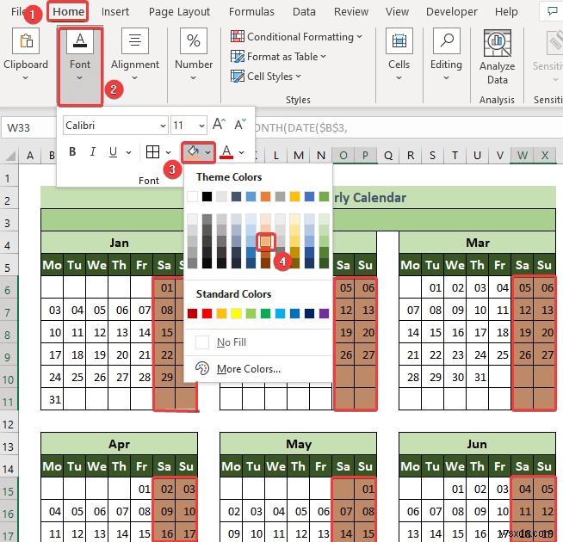563x542 pixels.
Task: Click the Sensitivity icon
Action: click(x=554, y=41)
